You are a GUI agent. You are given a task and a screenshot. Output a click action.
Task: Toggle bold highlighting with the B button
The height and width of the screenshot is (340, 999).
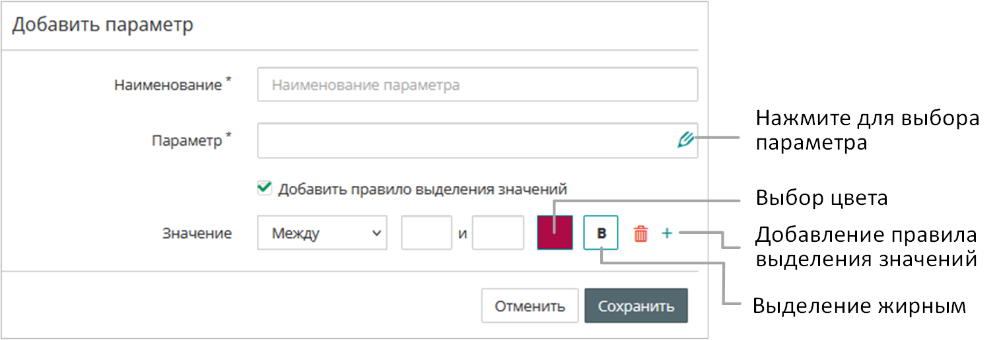coord(601,233)
